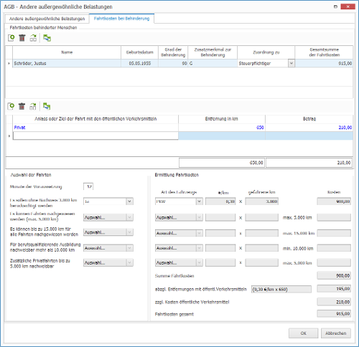Click Name column header
Image resolution: width=359 pixels, height=347 pixels.
[x=67, y=52]
